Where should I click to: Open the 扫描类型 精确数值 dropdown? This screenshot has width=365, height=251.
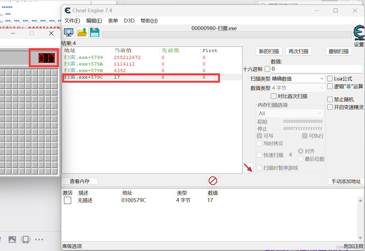tap(298, 79)
